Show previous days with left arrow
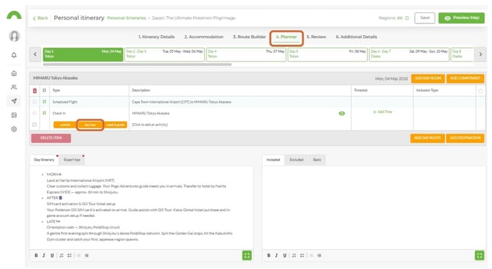The height and width of the screenshot is (269, 492). click(x=35, y=54)
